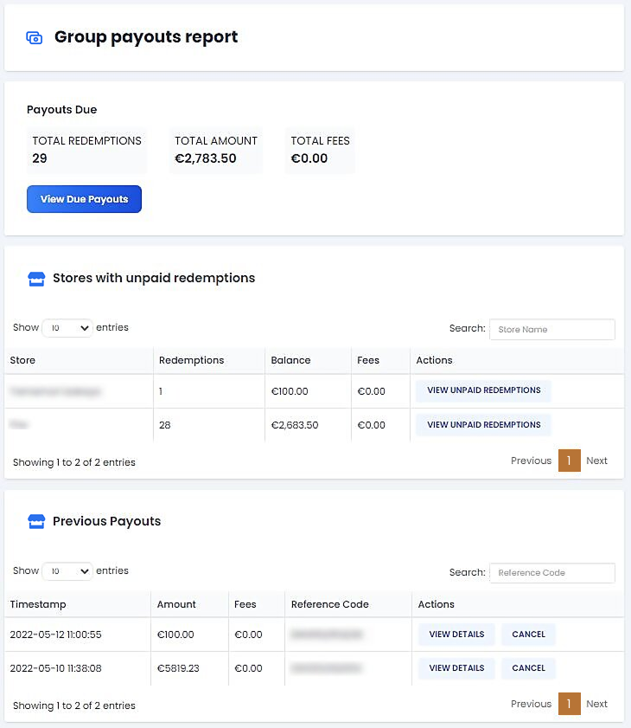Open entries dropdown in Previous Payouts table
The width and height of the screenshot is (631, 728).
point(67,571)
